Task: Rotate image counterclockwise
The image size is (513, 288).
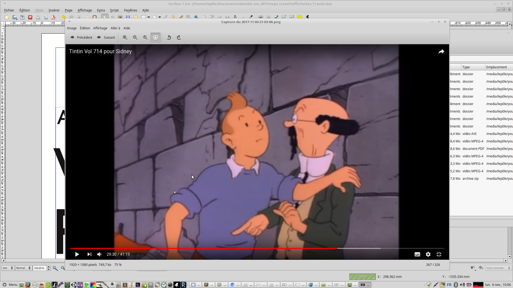Action: (169, 38)
